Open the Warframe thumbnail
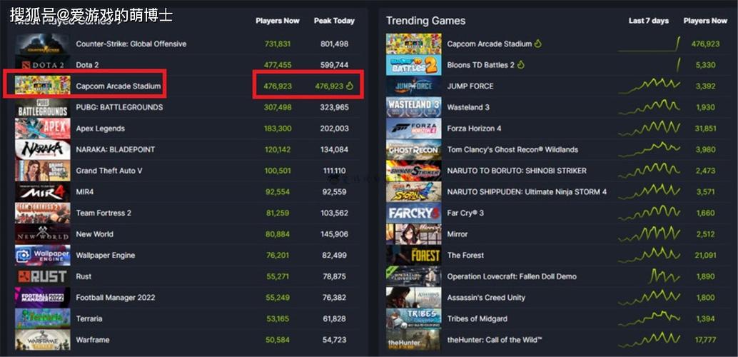Viewport: 738px width, 357px height. 43,340
